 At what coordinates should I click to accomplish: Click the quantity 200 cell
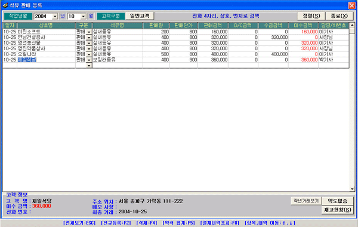(156, 32)
